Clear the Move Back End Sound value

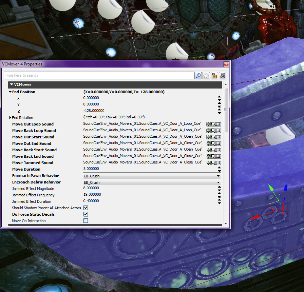[218, 156]
